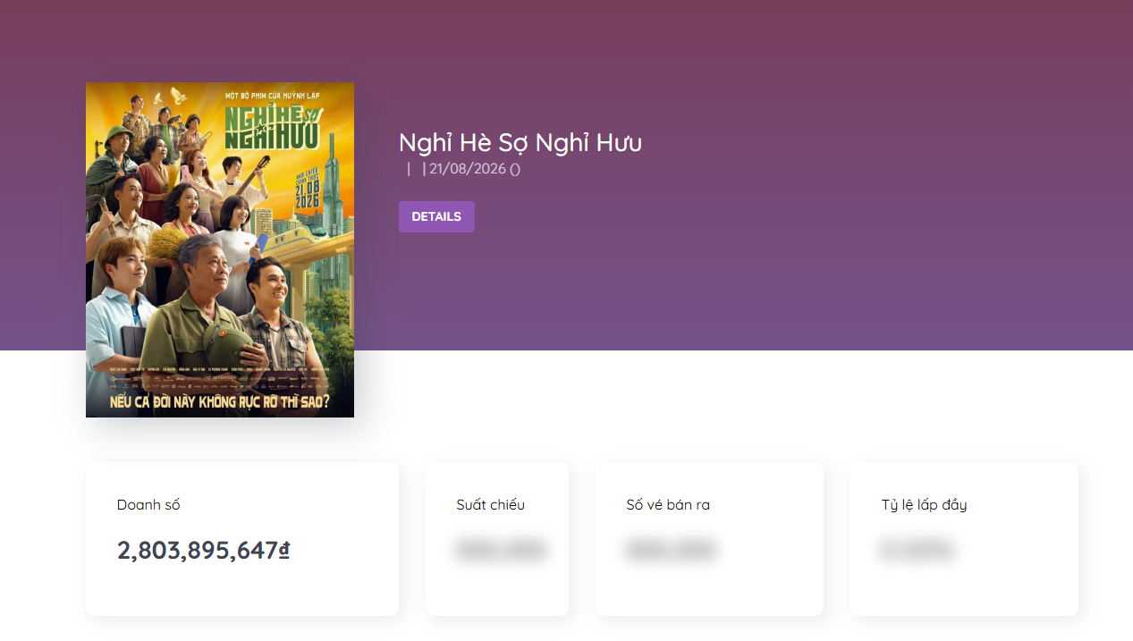Click the Doanh số card label
The image size is (1133, 641).
pyautogui.click(x=148, y=505)
